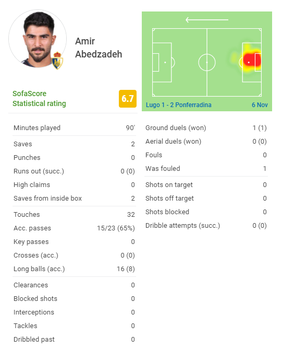
Task: Select the Saves stat row
Action: pyautogui.click(x=74, y=144)
